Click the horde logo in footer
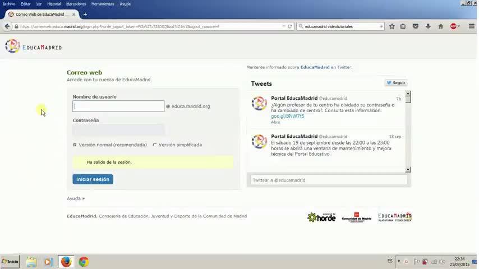The image size is (479, 269). click(321, 217)
